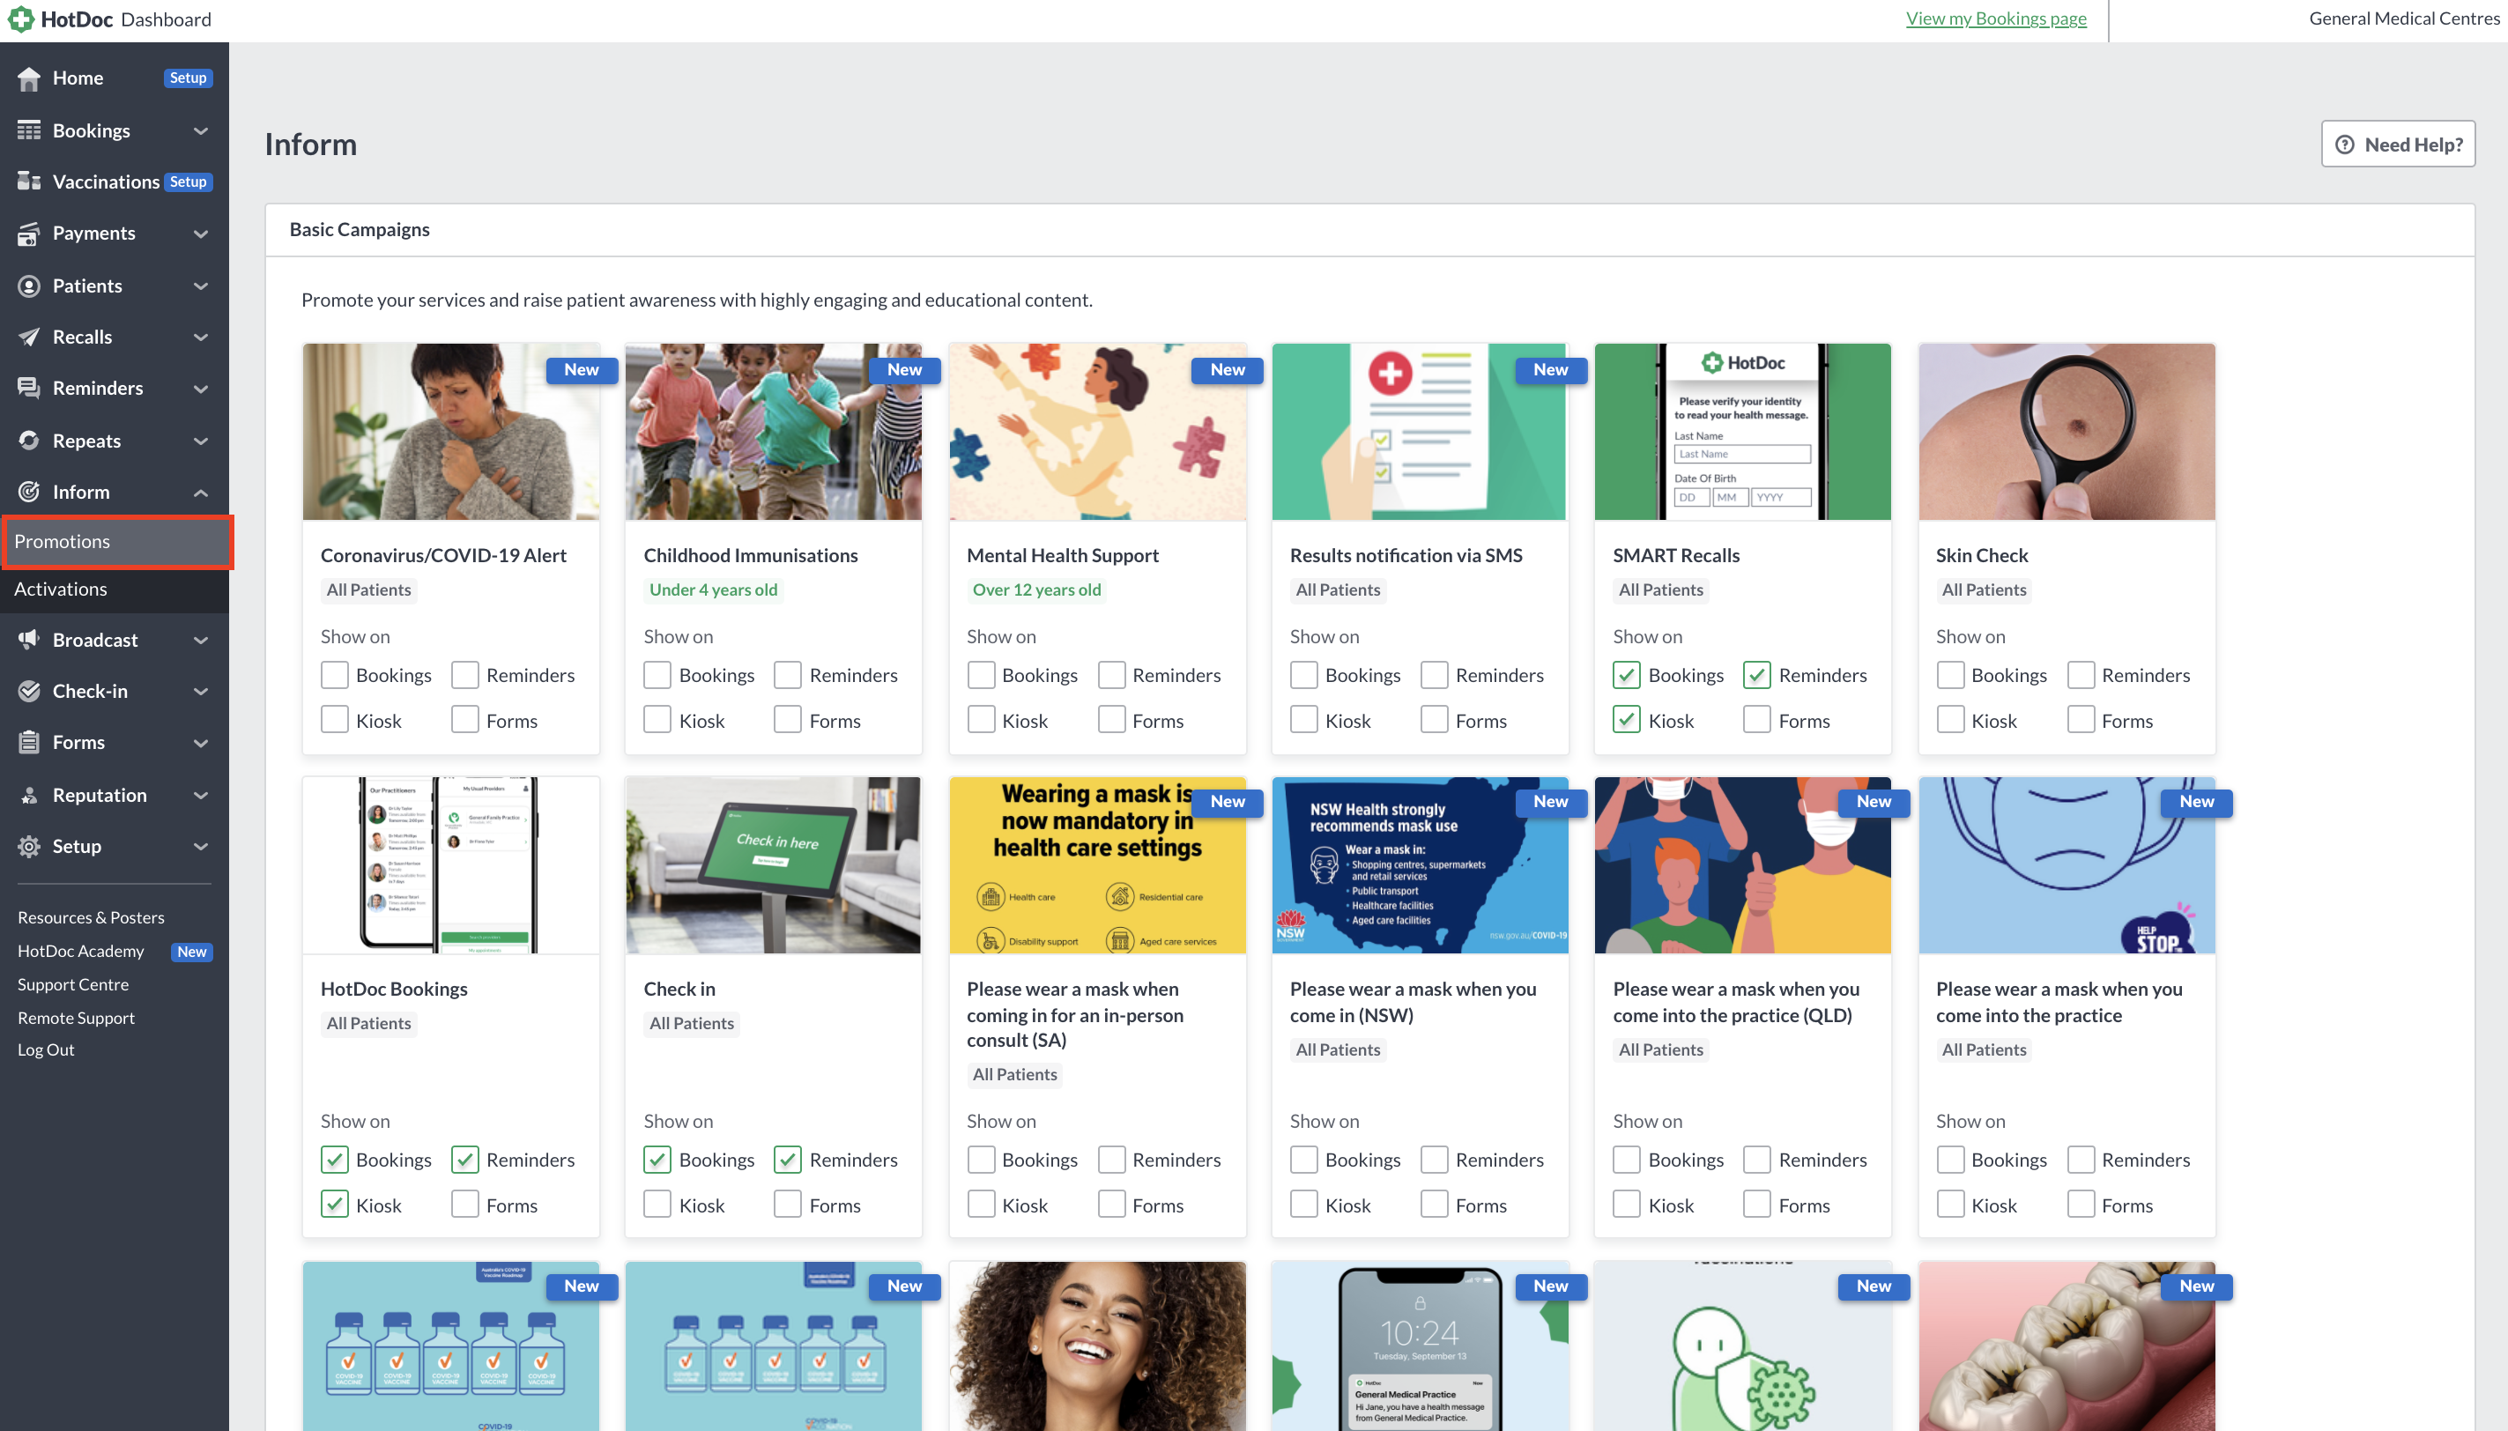
Task: Open Remote Support link
Action: click(76, 1017)
